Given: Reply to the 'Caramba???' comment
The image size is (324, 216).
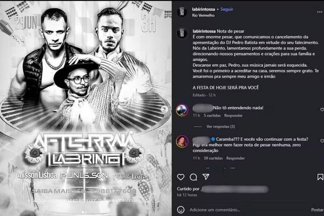Looking at the screenshot, I should pyautogui.click(x=235, y=158).
